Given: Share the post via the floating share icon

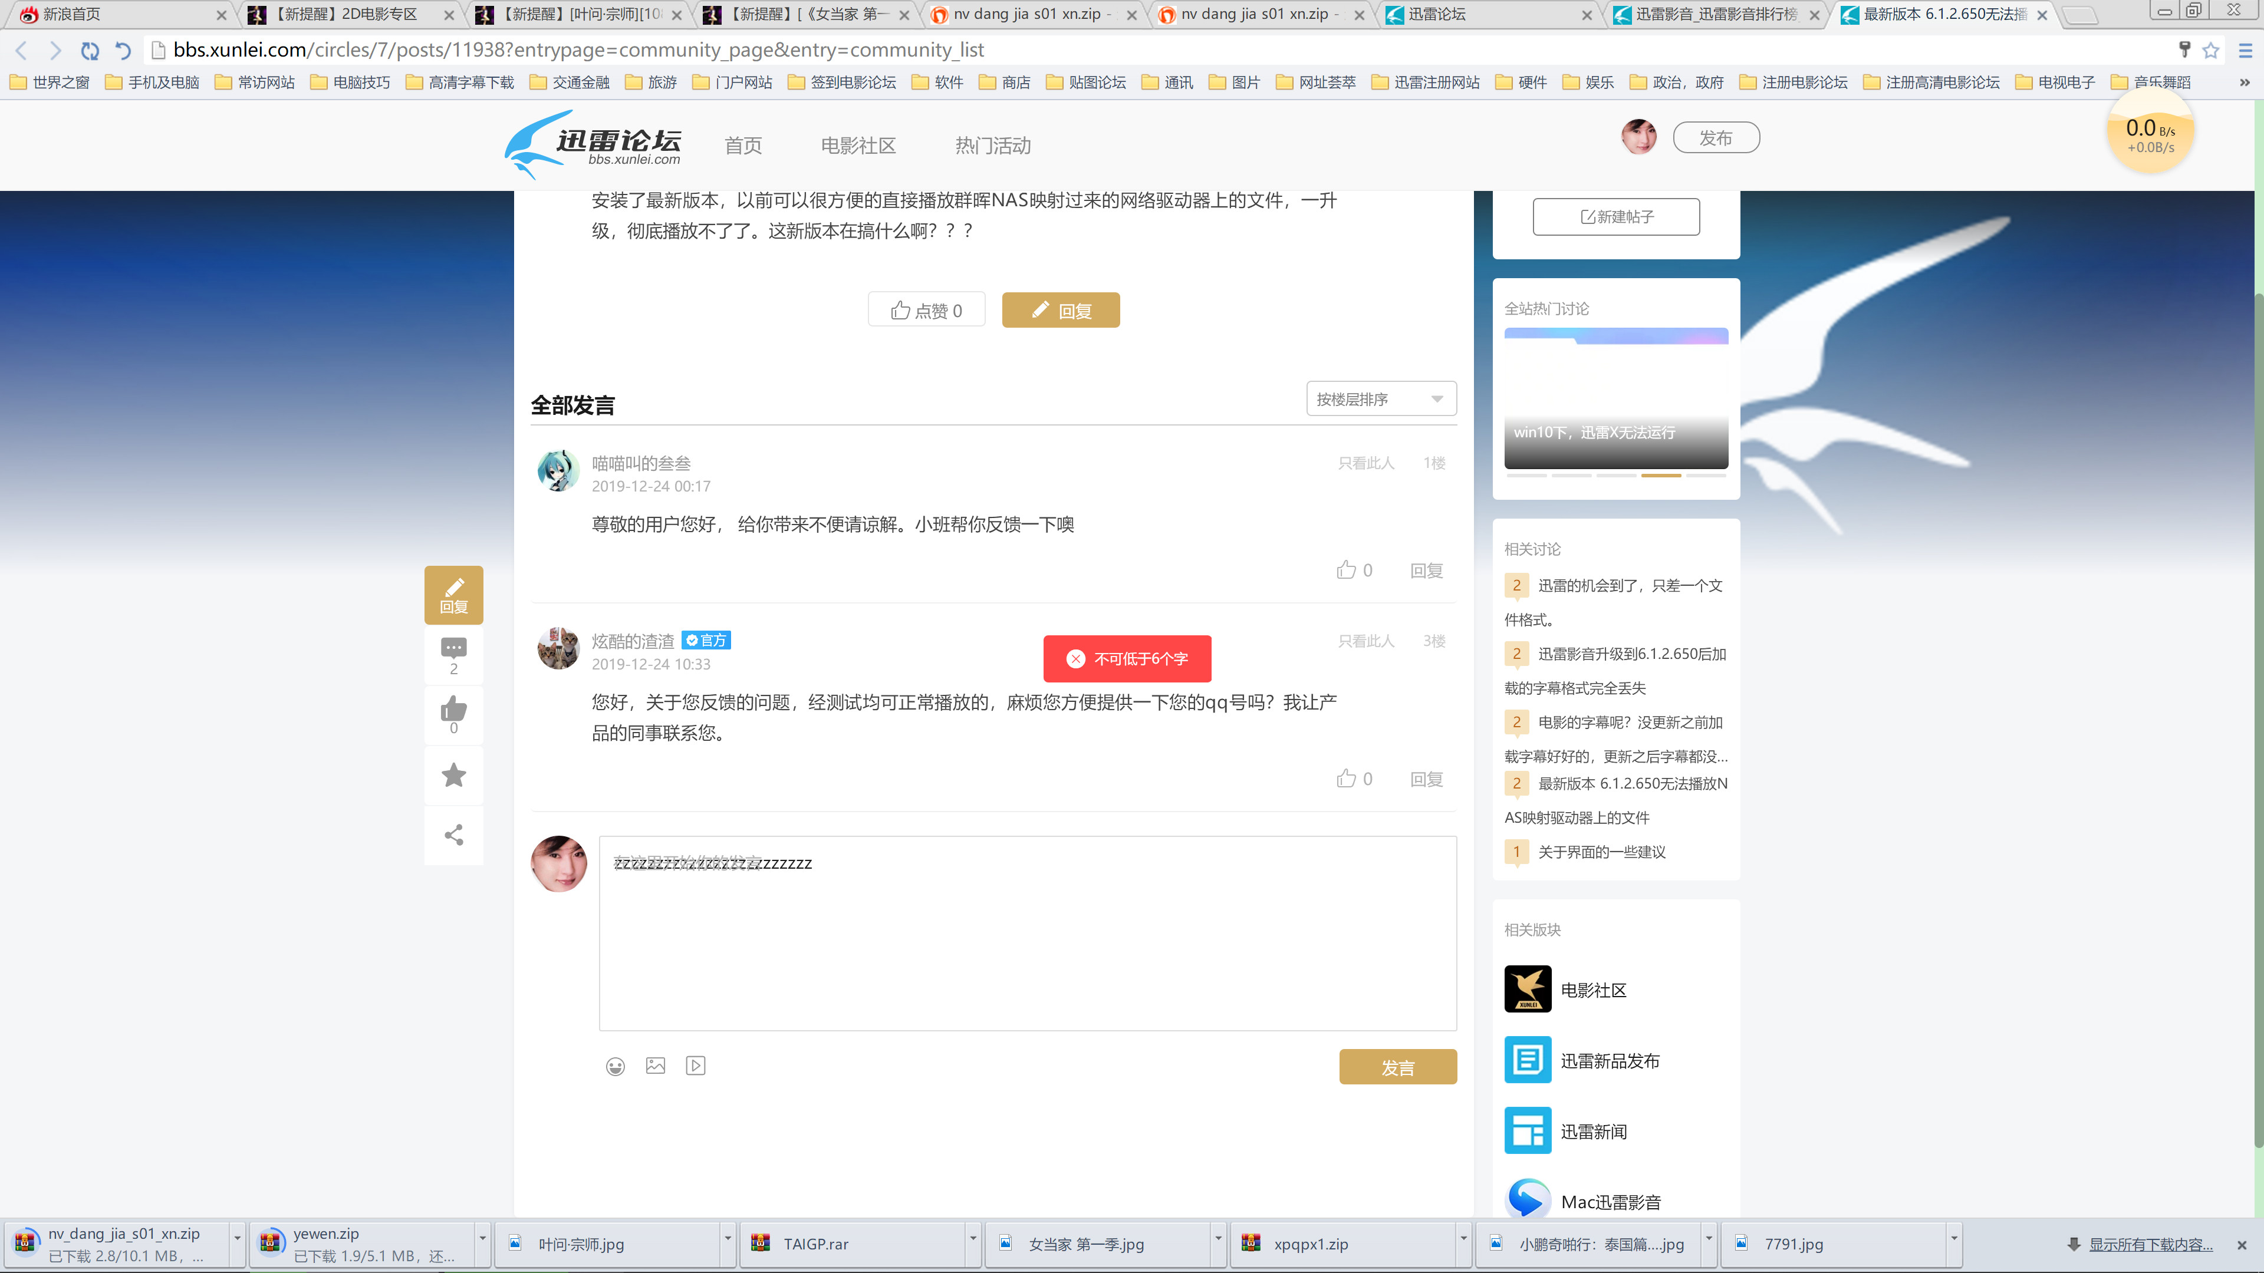Looking at the screenshot, I should [453, 835].
